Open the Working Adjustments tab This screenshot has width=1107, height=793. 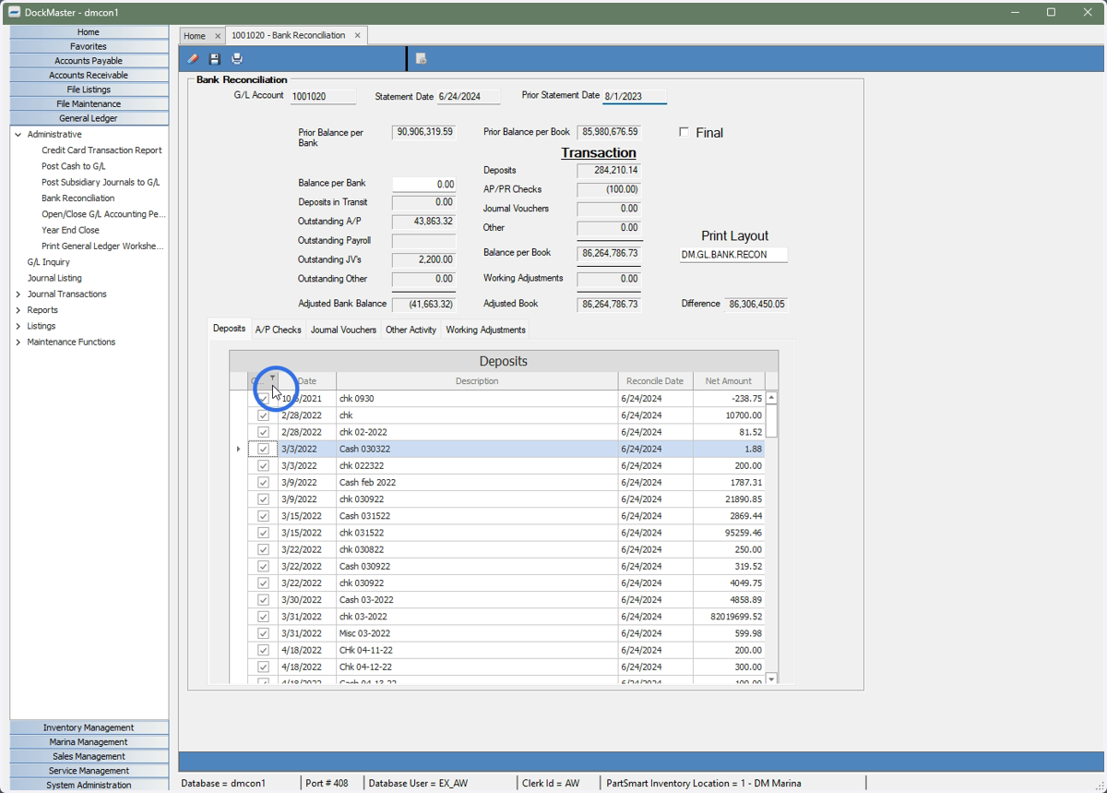[x=485, y=330]
